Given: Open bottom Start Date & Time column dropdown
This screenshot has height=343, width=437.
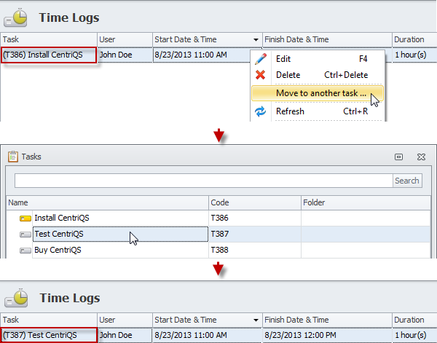Looking at the screenshot, I should (256, 320).
